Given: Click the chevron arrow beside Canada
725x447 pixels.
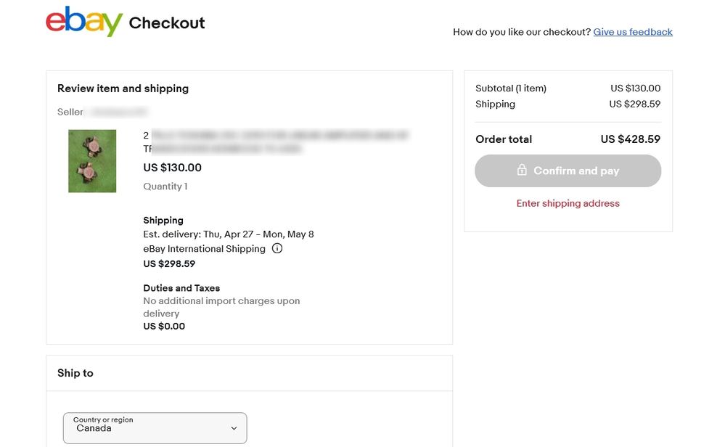Looking at the screenshot, I should pyautogui.click(x=234, y=428).
